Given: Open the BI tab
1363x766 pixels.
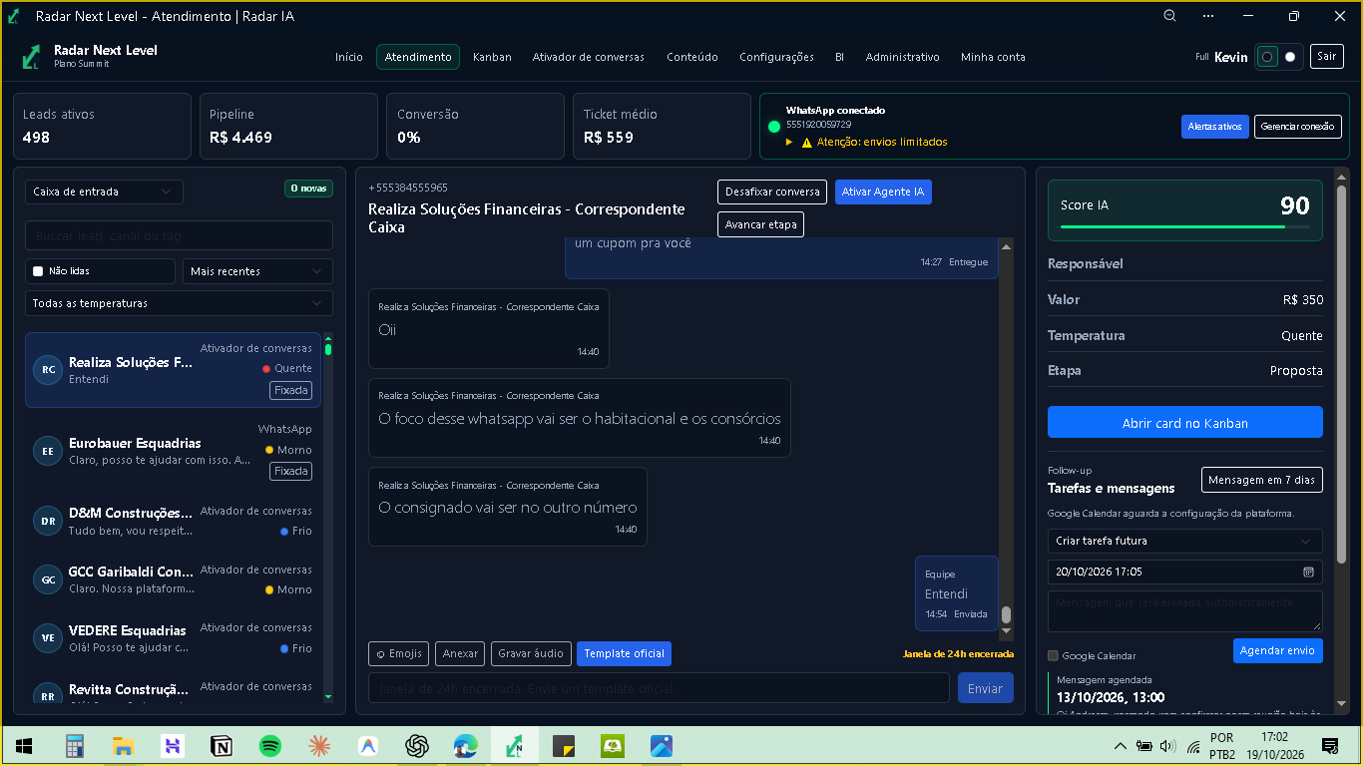Looking at the screenshot, I should pos(839,57).
